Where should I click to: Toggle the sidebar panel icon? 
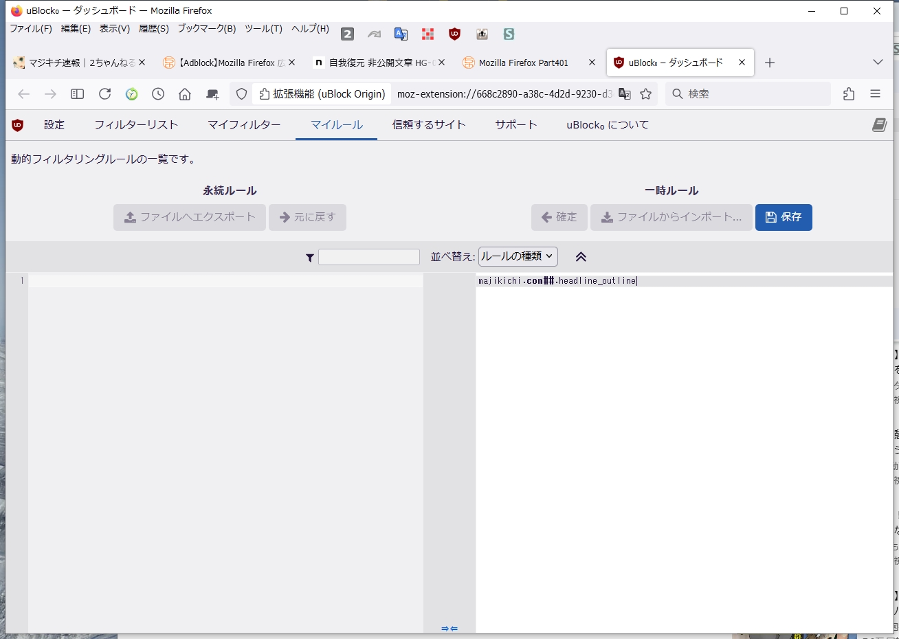tap(78, 94)
